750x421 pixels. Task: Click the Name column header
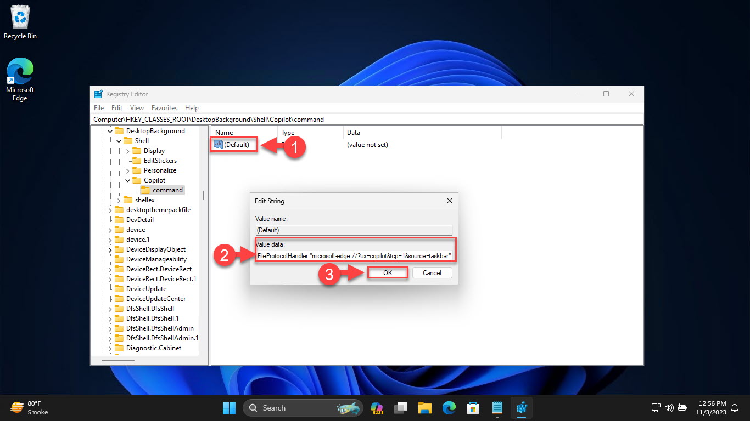click(244, 133)
